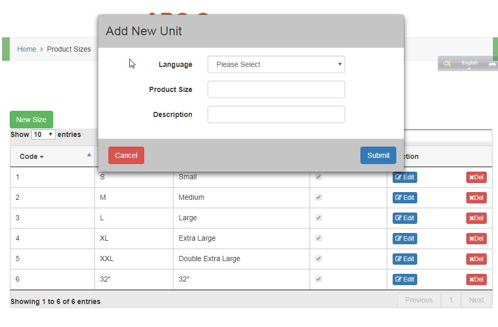Click the Next pagination button

pyautogui.click(x=476, y=300)
